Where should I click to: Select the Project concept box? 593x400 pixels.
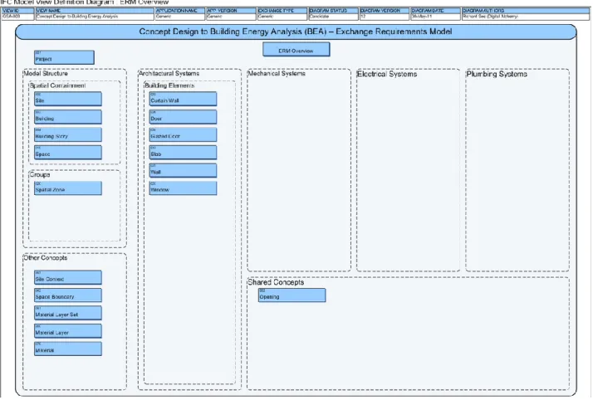click(64, 57)
